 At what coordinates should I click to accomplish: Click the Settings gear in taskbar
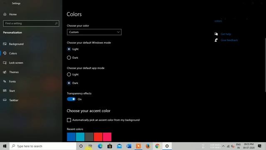coord(167,146)
